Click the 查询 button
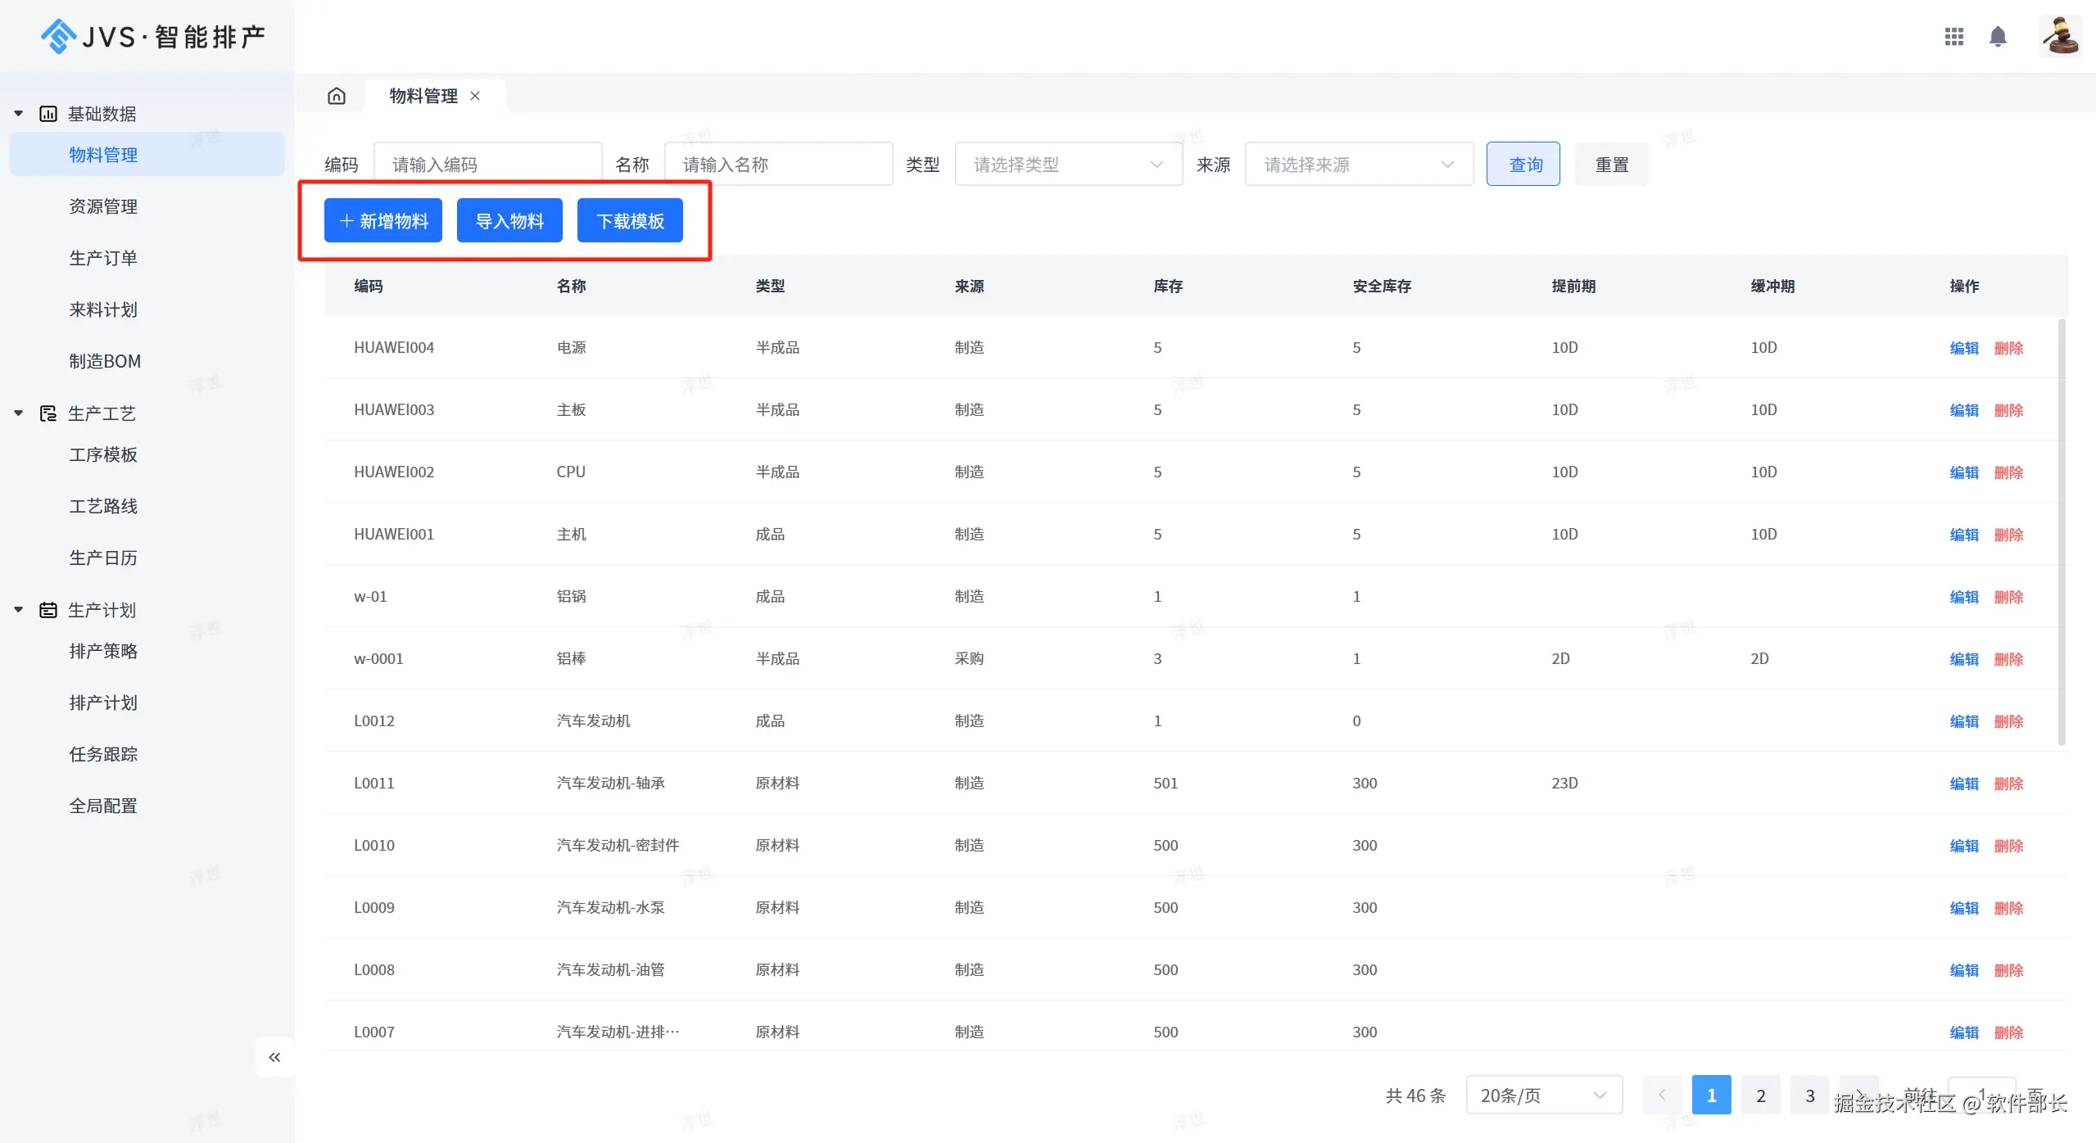Viewport: 2096px width, 1143px height. pyautogui.click(x=1523, y=165)
